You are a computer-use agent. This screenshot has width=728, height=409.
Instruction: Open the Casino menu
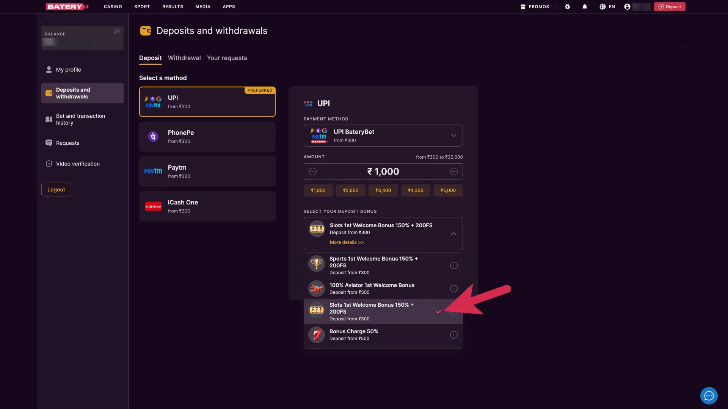(113, 7)
